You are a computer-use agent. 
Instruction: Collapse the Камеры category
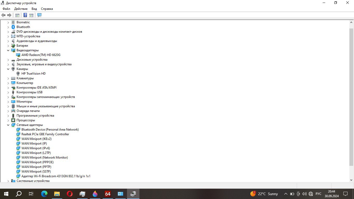pyautogui.click(x=8, y=69)
